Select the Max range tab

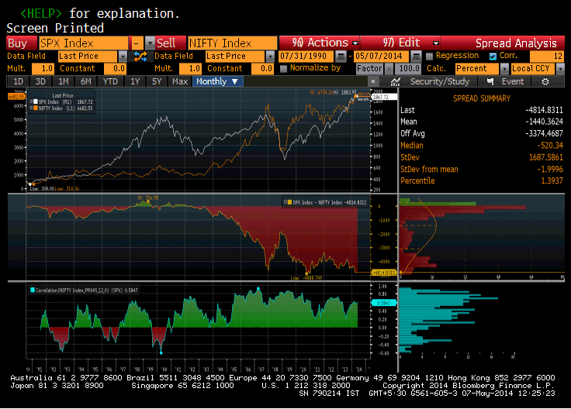(180, 81)
